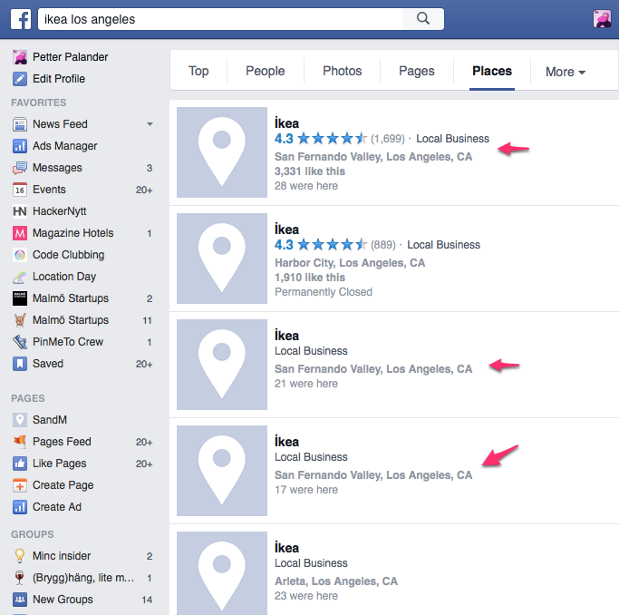Open İkea title with 21 were here
The image size is (619, 615).
tap(286, 336)
